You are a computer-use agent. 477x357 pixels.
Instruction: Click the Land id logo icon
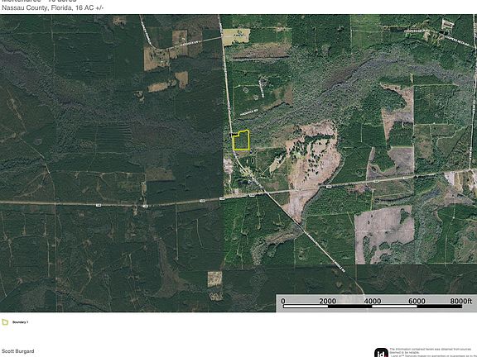[x=381, y=352]
